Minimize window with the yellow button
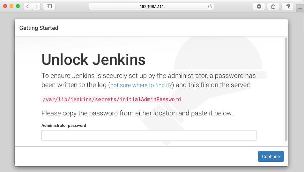Screen dimensions: 304x172 pos(11,6)
